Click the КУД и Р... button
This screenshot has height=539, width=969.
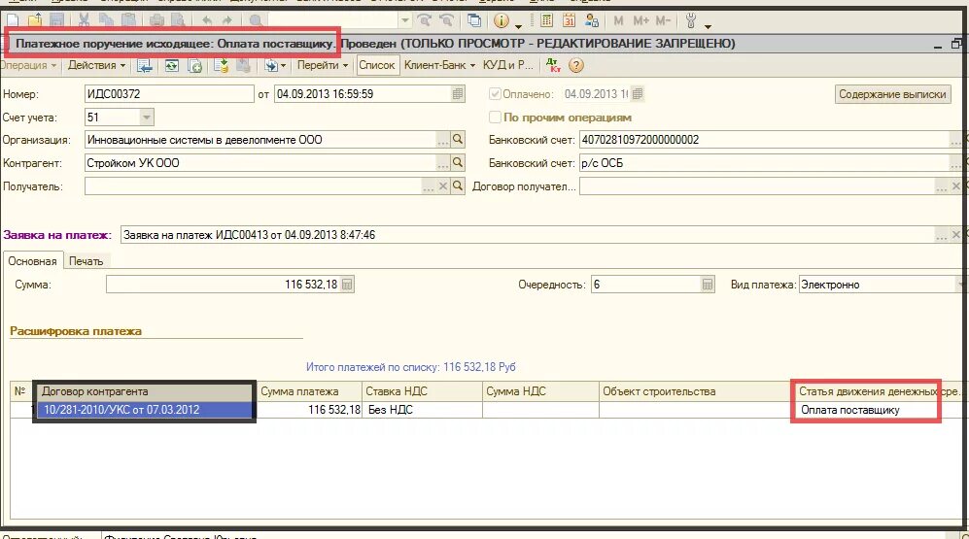click(507, 65)
